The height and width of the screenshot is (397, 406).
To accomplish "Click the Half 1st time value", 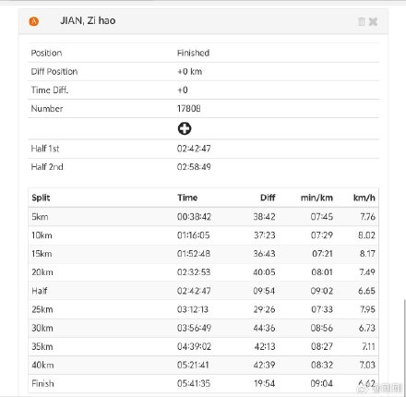I will [x=194, y=149].
